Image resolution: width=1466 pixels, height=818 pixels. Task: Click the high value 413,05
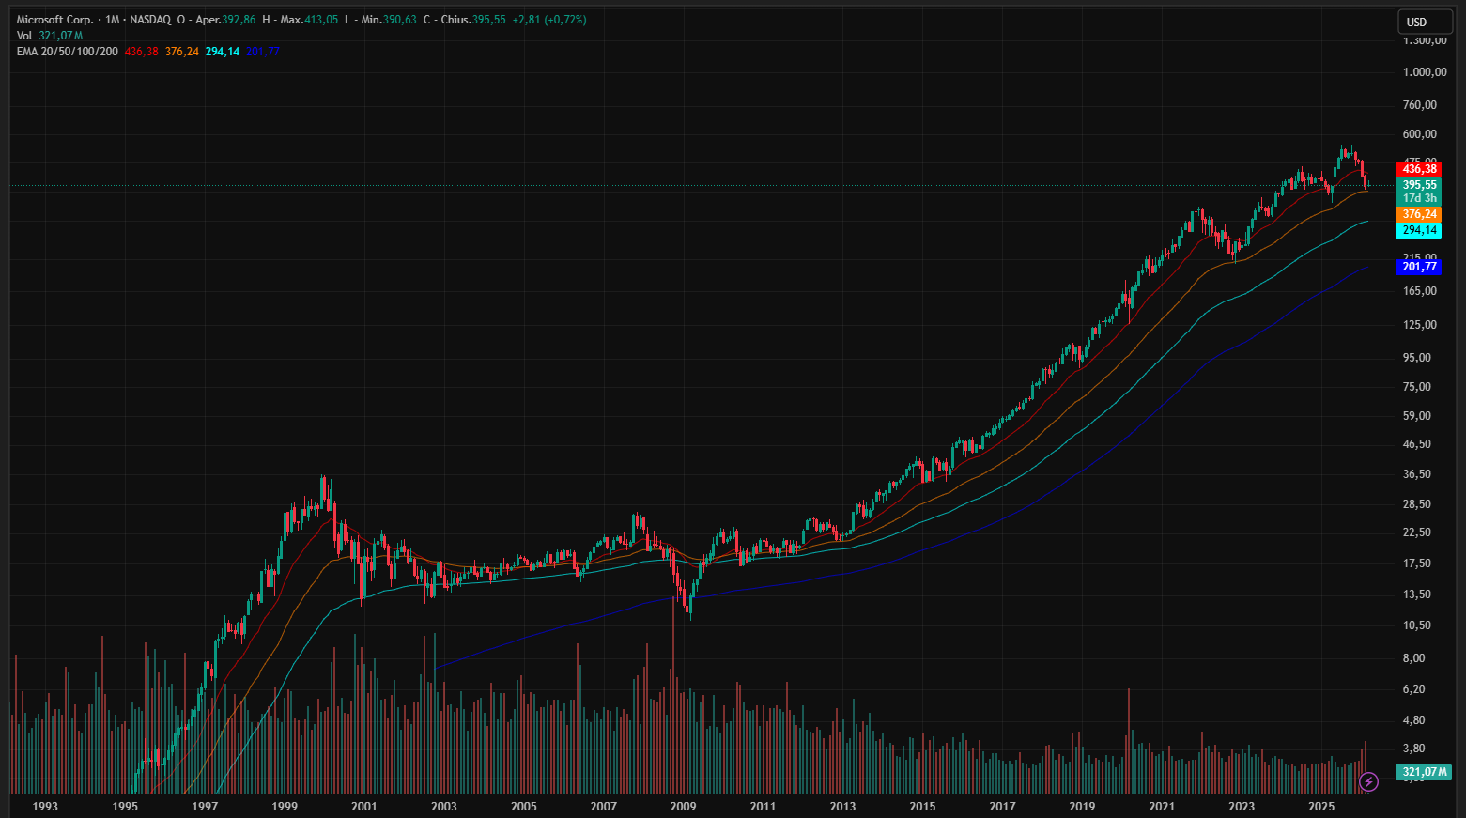pos(321,20)
